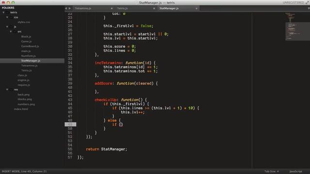Select the StatManager.js tab
The width and height of the screenshot is (310, 174).
click(169, 8)
